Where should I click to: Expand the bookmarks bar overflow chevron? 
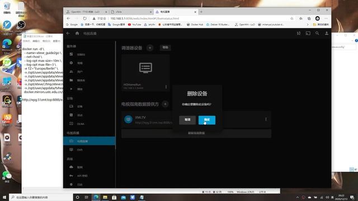[308, 25]
